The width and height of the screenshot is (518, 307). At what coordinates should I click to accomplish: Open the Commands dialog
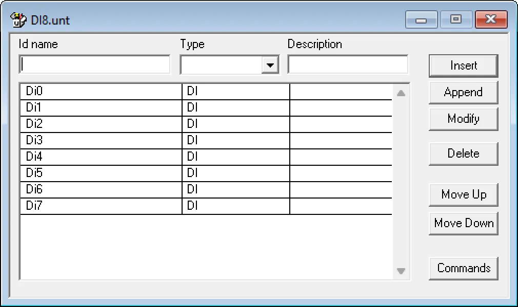click(x=463, y=268)
